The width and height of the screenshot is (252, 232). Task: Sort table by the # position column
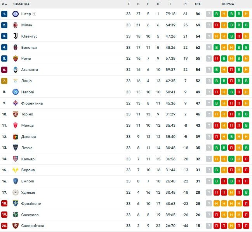(x=4, y=4)
